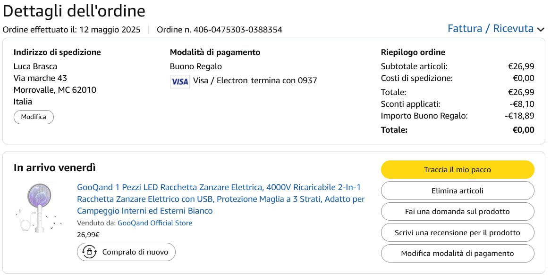
Task: Click Traccia il mio pacco button
Action: [457, 170]
